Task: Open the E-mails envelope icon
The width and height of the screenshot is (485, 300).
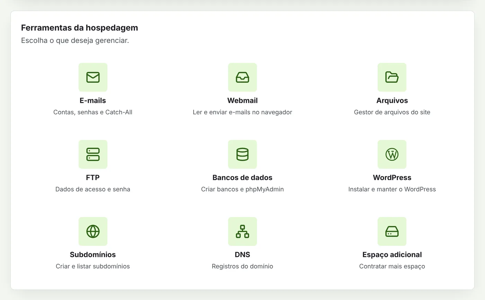Action: 93,77
